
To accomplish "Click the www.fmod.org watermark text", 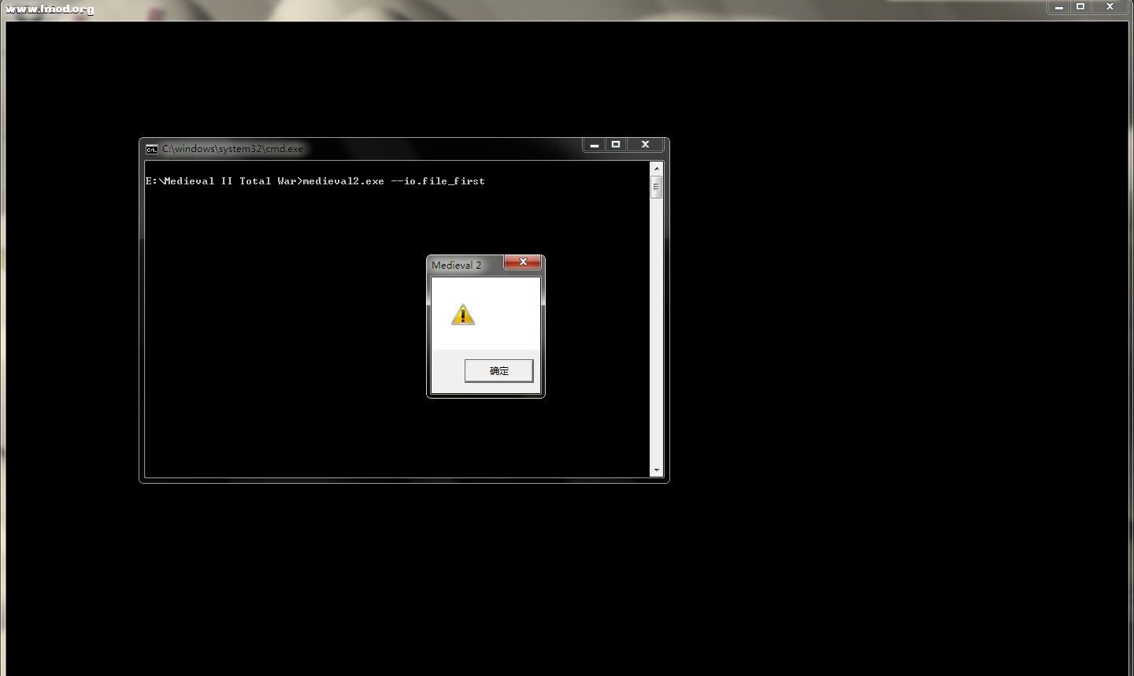I will (50, 9).
